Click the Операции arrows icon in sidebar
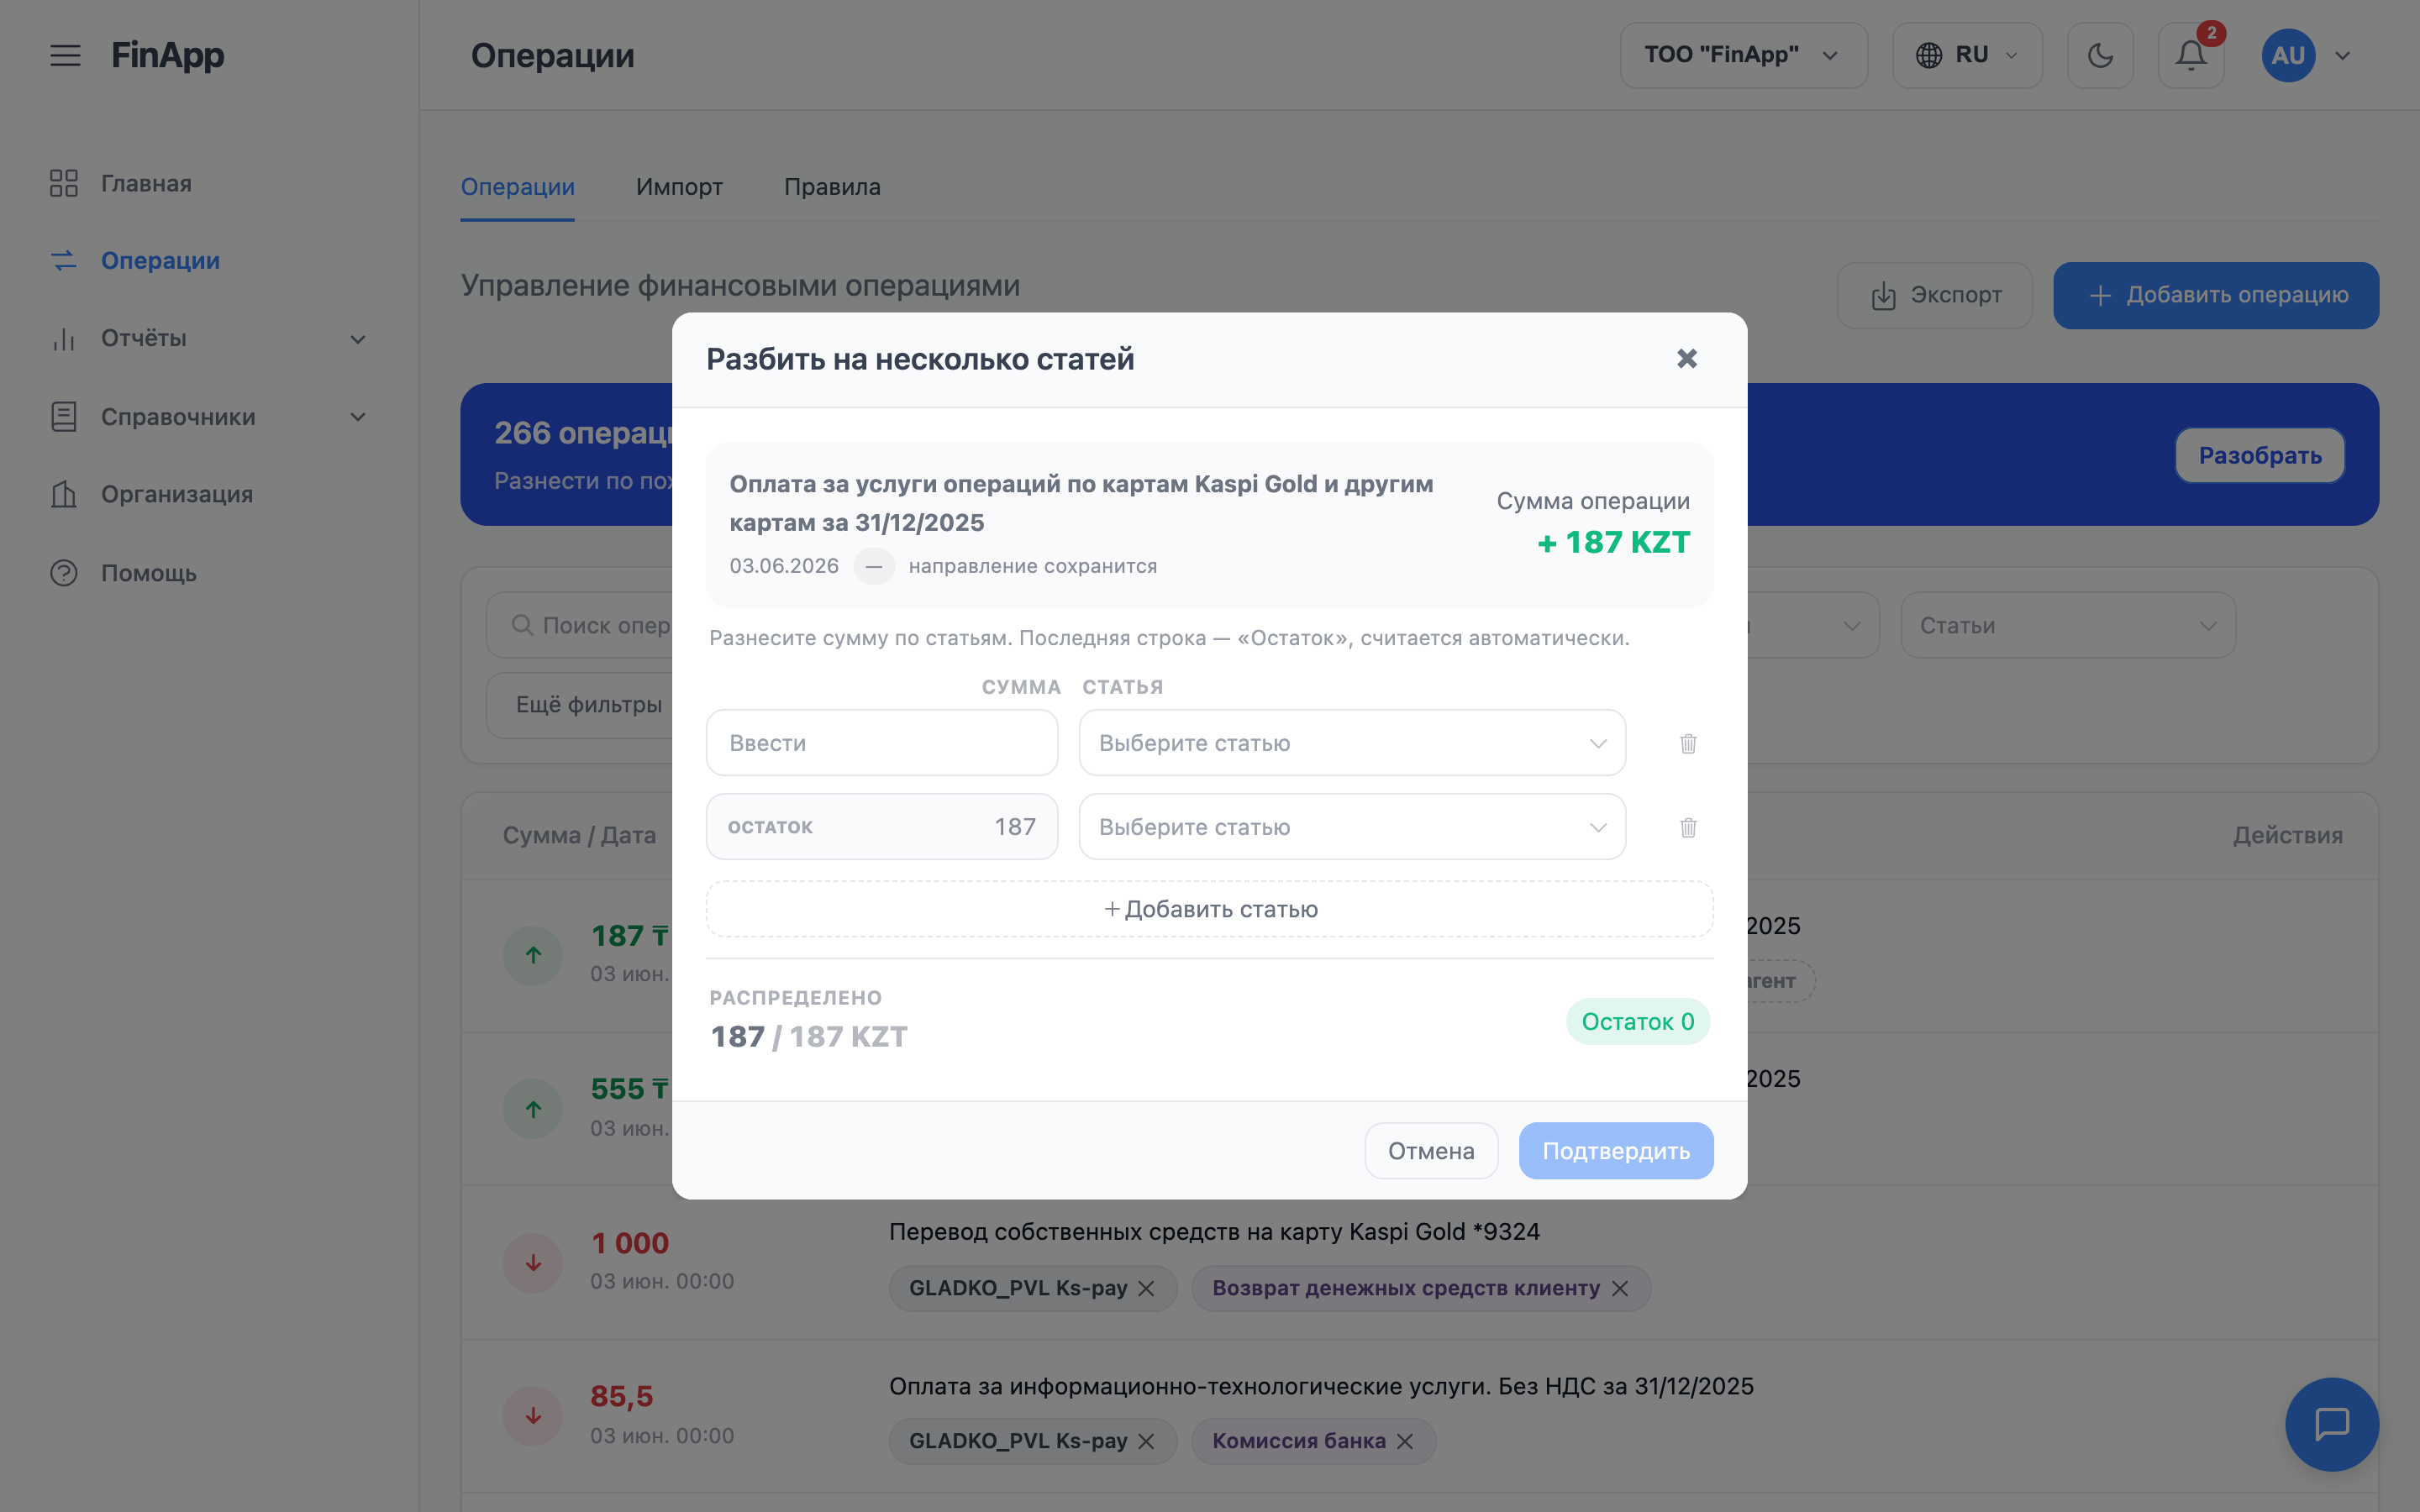The image size is (2420, 1512). 64,260
